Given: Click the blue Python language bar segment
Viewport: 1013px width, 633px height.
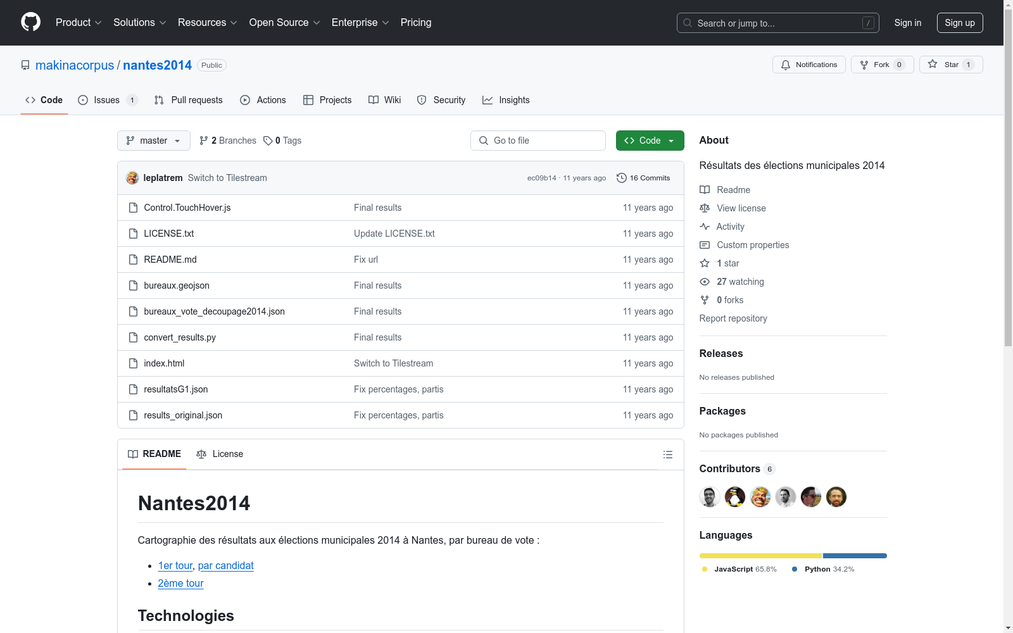Looking at the screenshot, I should (x=855, y=556).
